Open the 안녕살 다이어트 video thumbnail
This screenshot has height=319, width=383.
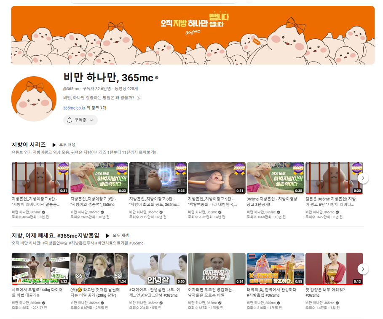tap(158, 268)
